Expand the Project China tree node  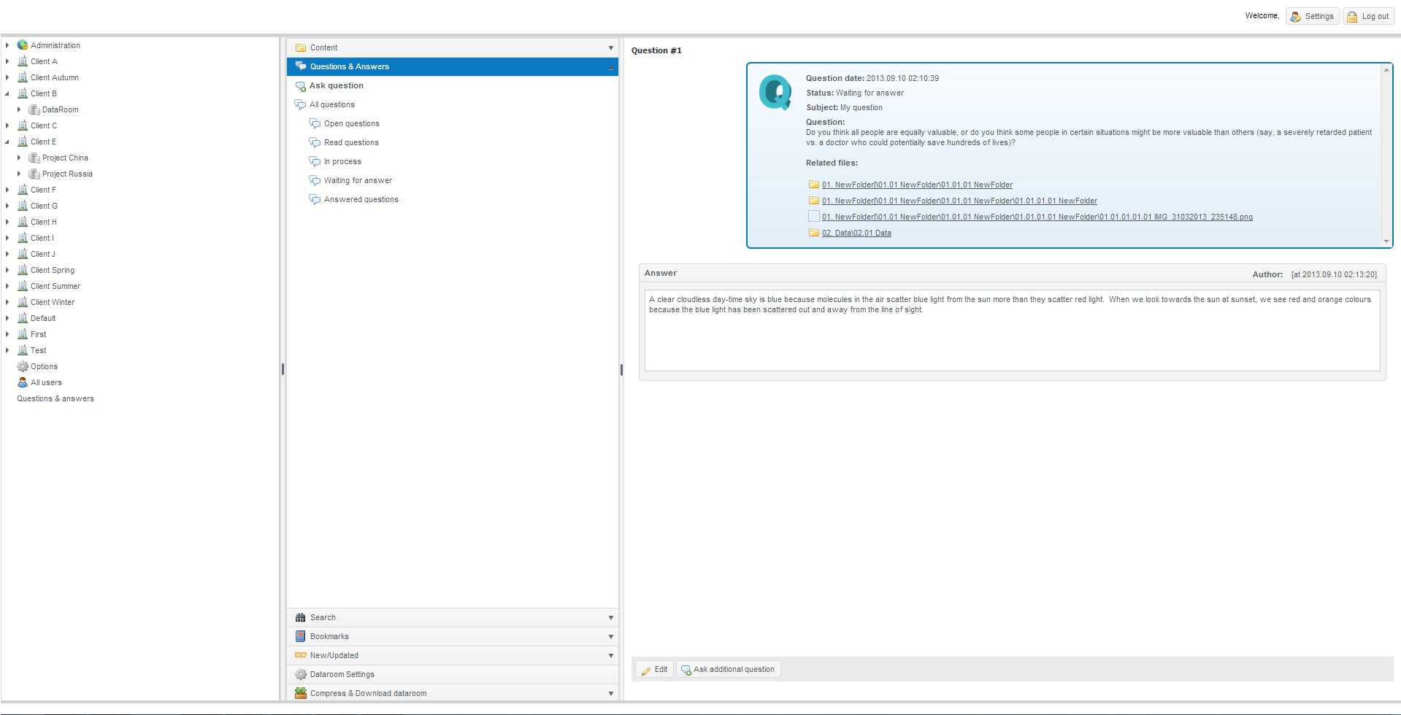click(19, 158)
